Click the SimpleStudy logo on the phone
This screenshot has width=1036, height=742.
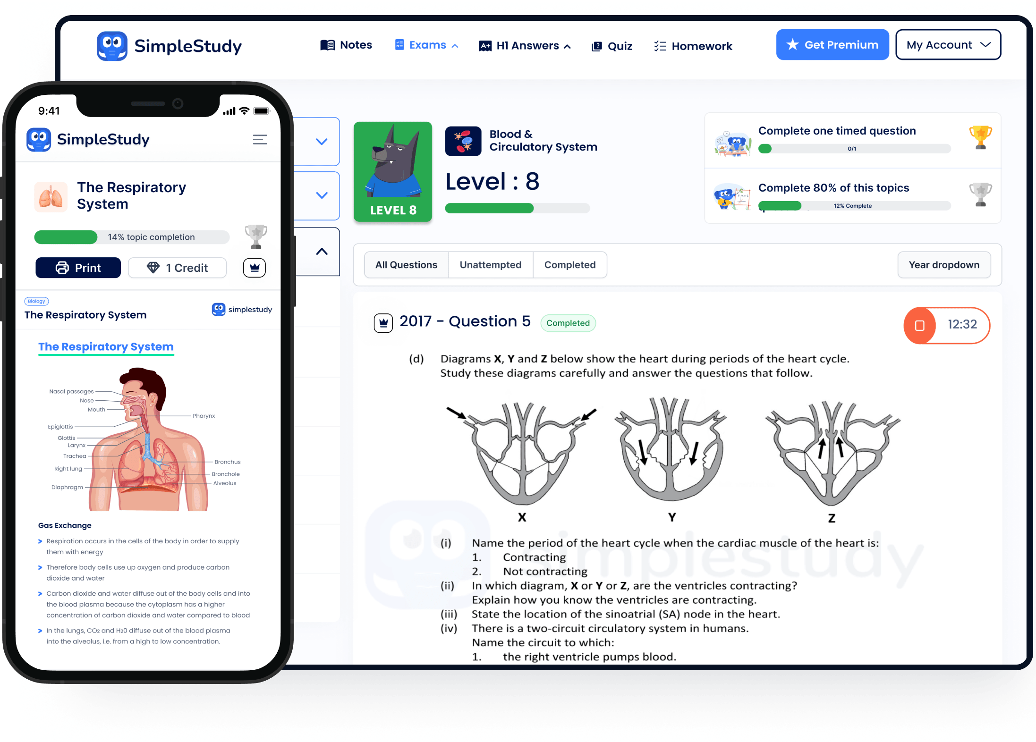88,140
